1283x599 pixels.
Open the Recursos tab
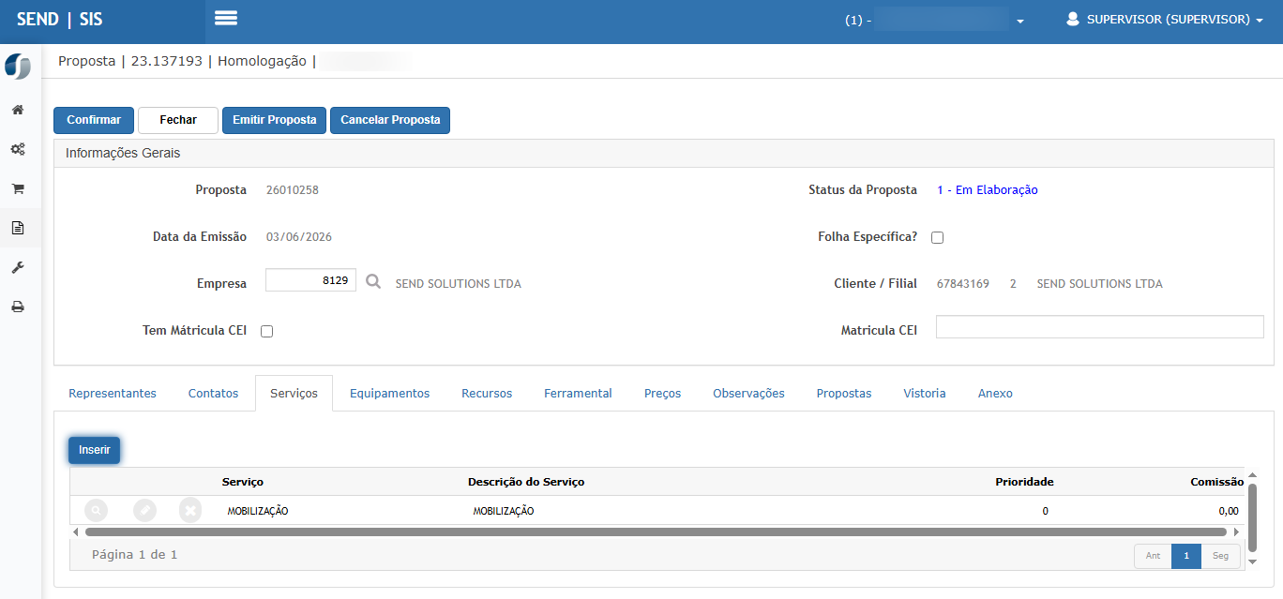487,393
